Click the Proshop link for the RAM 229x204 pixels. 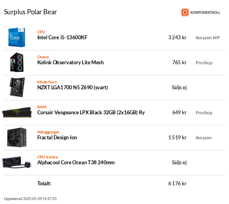[x=204, y=113]
